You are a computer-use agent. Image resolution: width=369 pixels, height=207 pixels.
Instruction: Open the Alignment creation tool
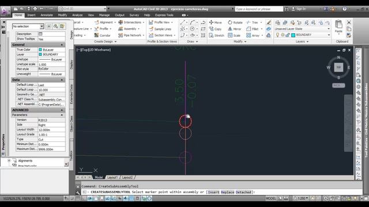pos(105,22)
